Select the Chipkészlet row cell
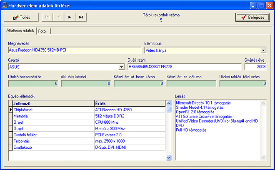Viewport: 275px width, 170px height. [53, 110]
